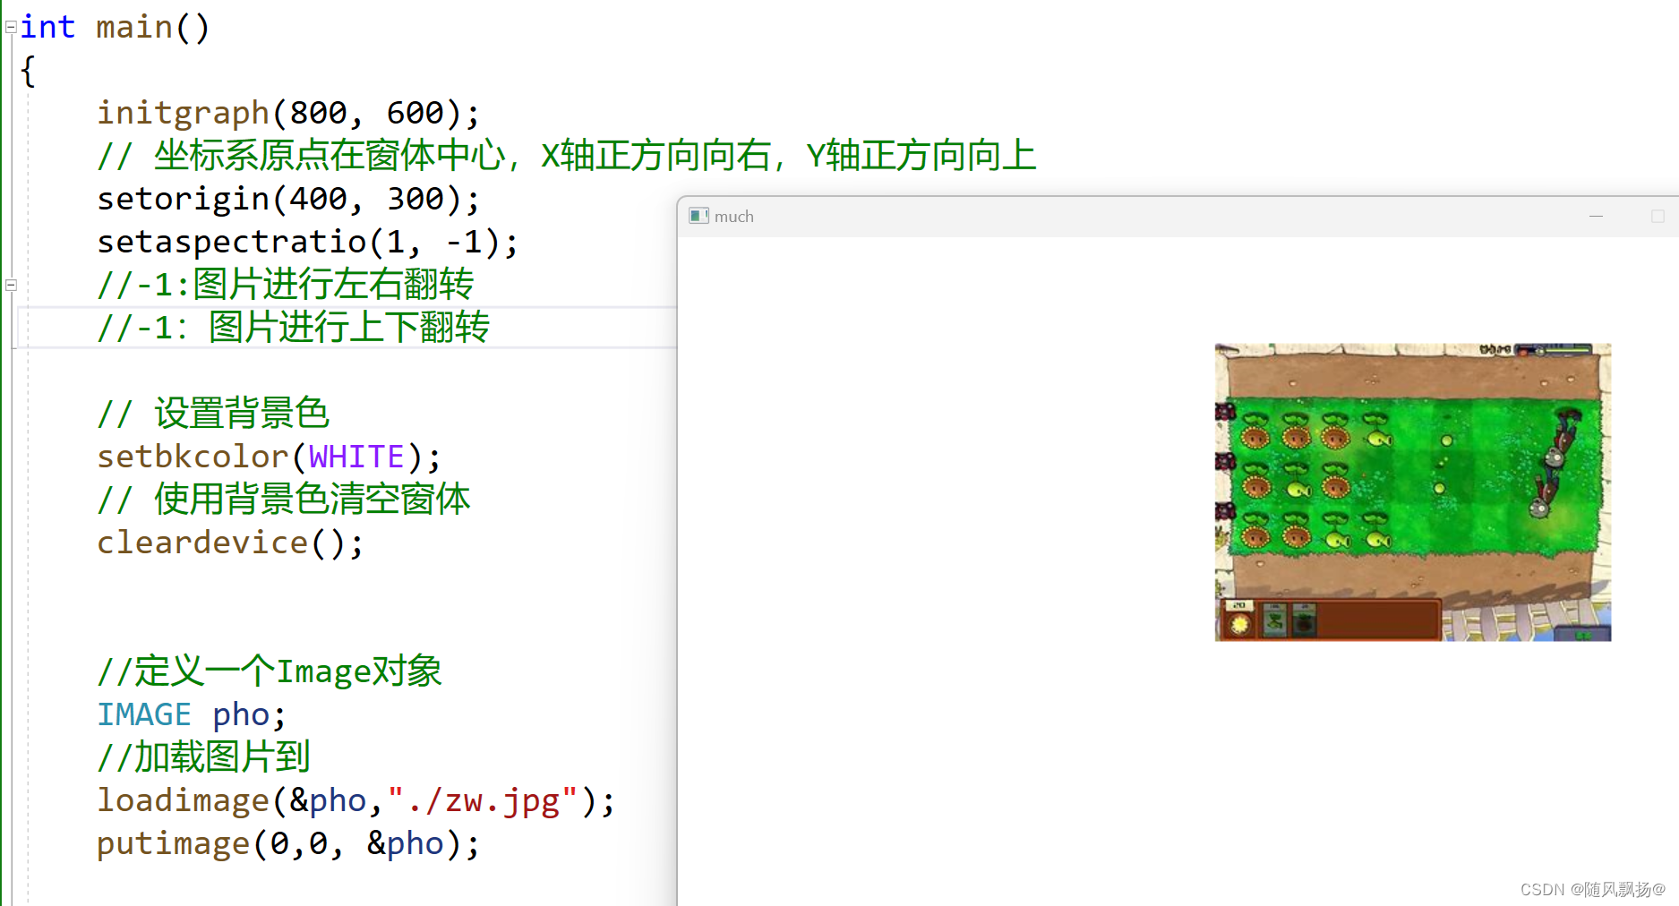
Task: Click the much window's app icon
Action: point(698,216)
